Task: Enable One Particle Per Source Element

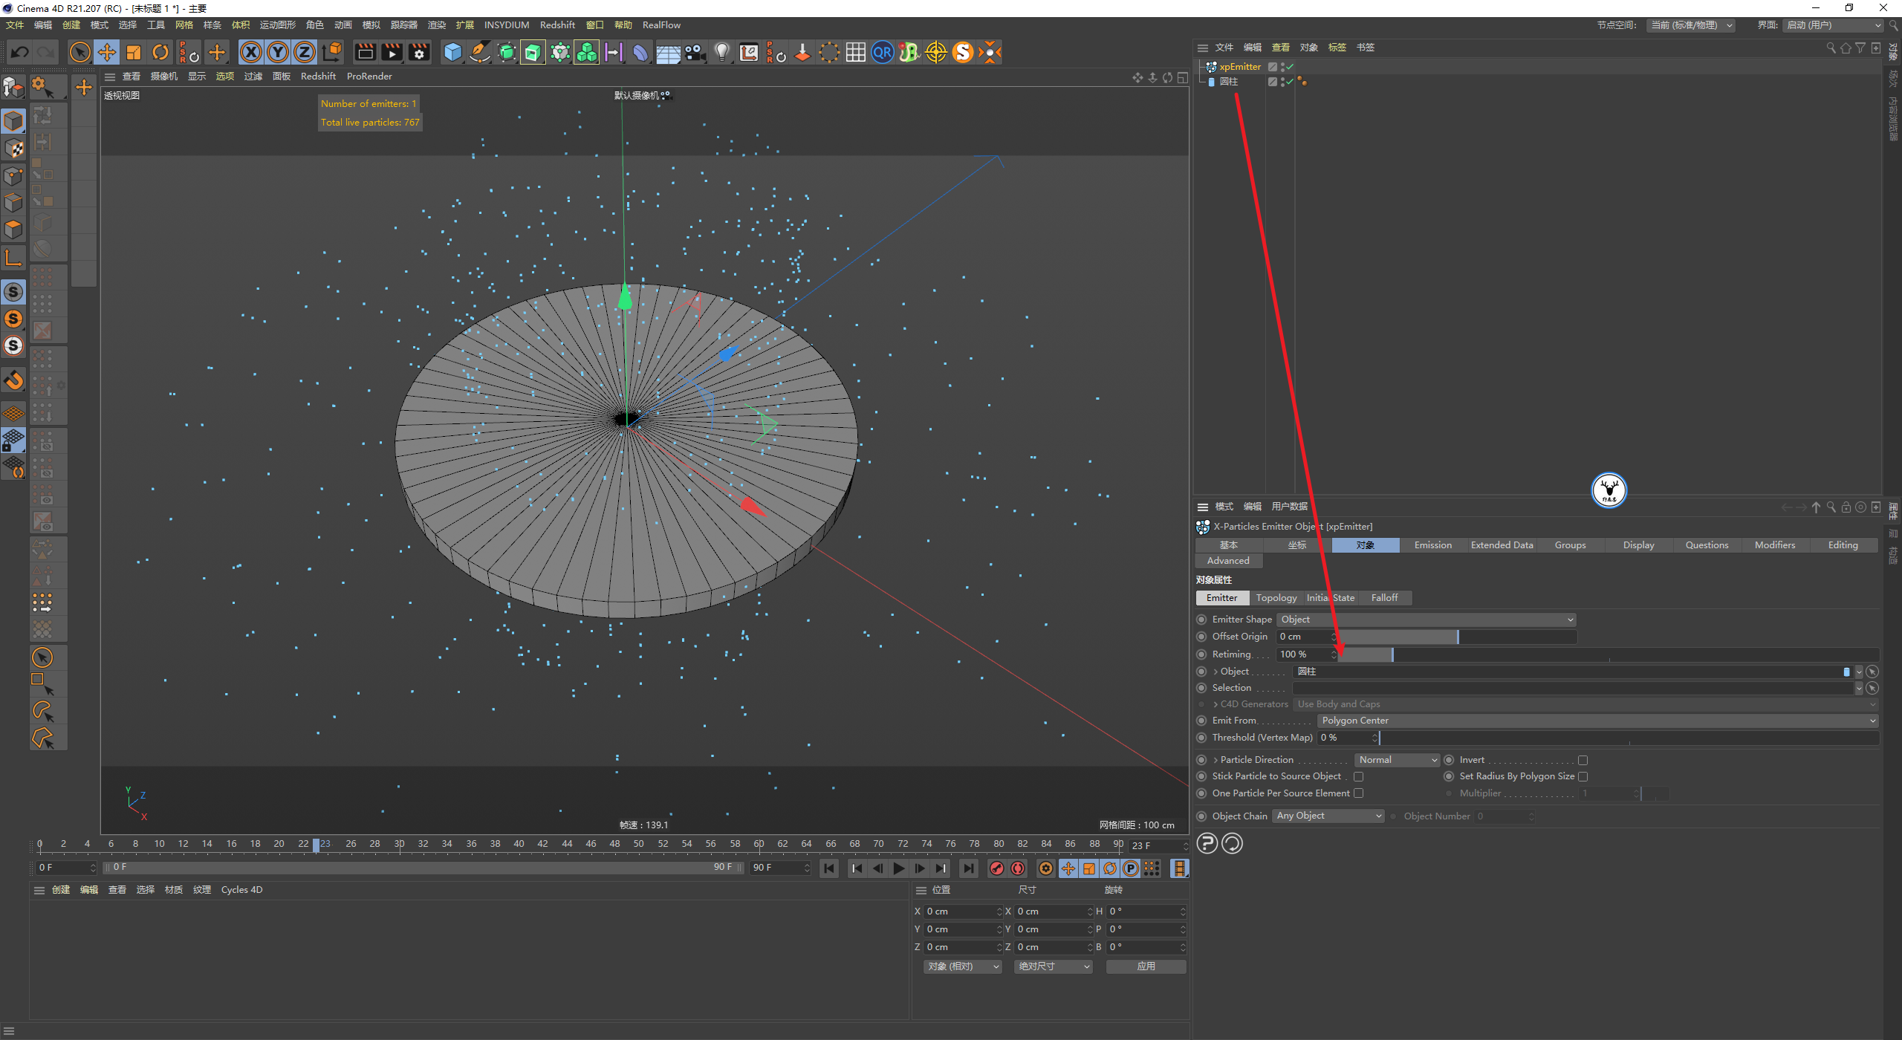Action: tap(1358, 793)
